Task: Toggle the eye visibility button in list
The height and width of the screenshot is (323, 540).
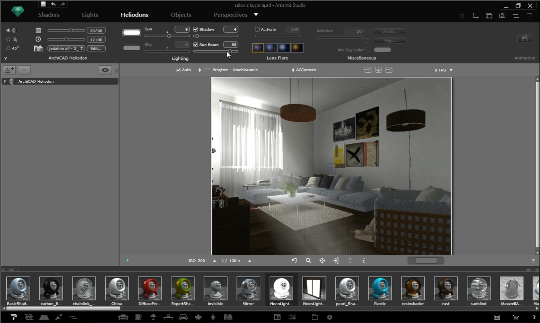Action: click(x=105, y=70)
